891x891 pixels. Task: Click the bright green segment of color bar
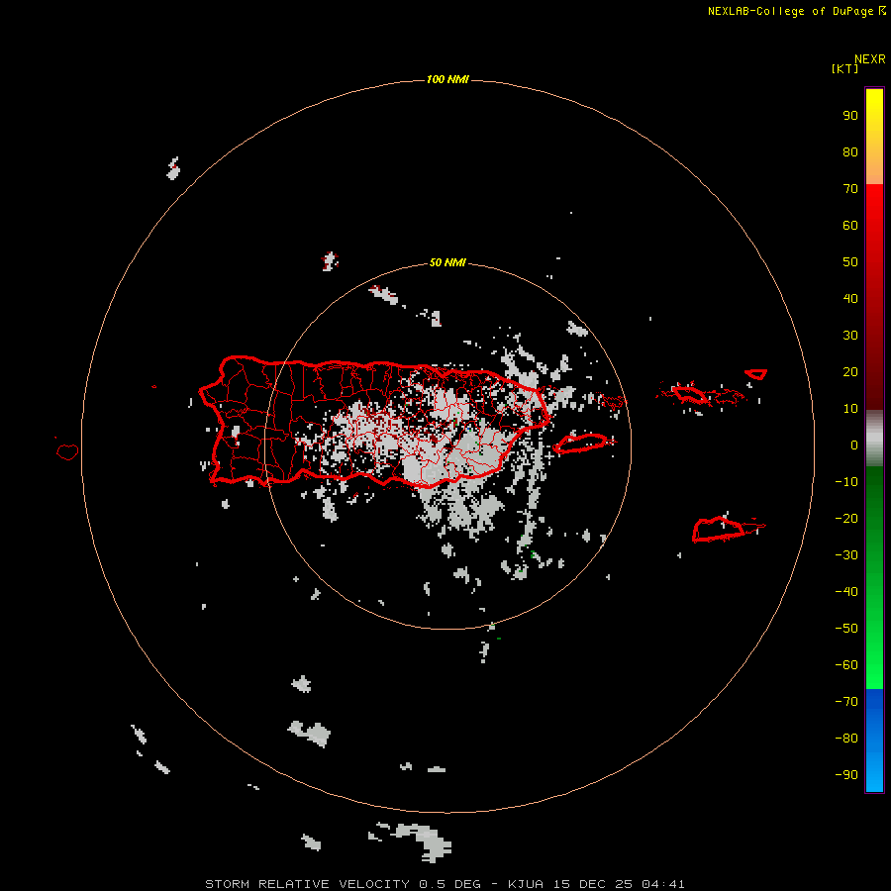pos(874,578)
